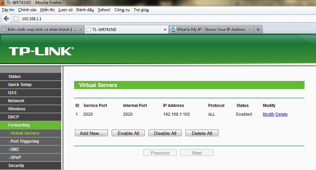Open DHCP section in sidebar

[31, 117]
